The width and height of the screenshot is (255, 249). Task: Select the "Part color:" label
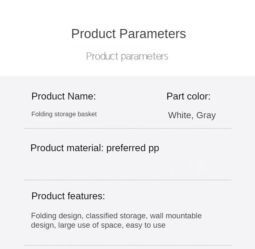[x=188, y=96]
